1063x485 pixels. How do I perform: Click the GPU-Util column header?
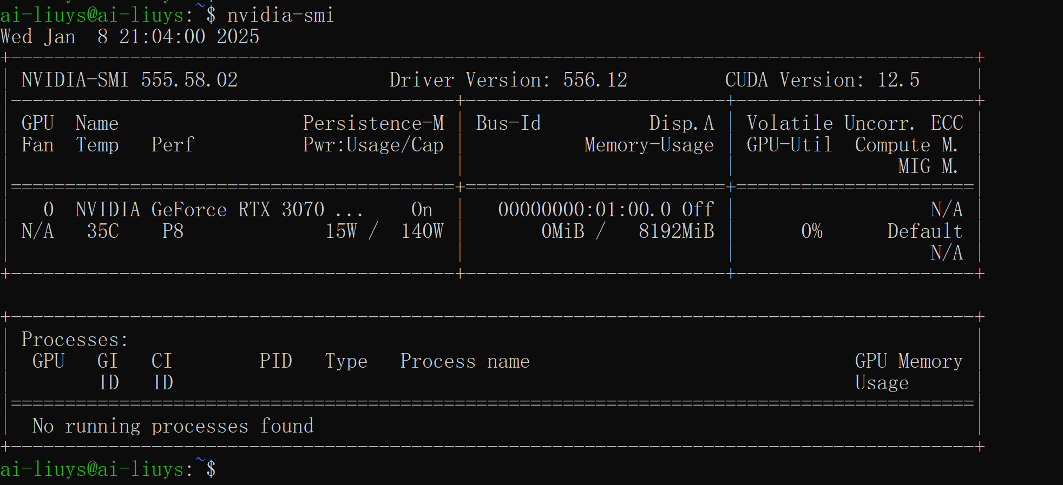789,145
